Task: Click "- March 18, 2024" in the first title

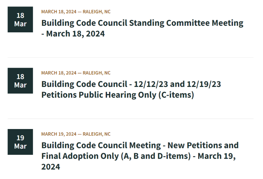Action: pos(73,34)
